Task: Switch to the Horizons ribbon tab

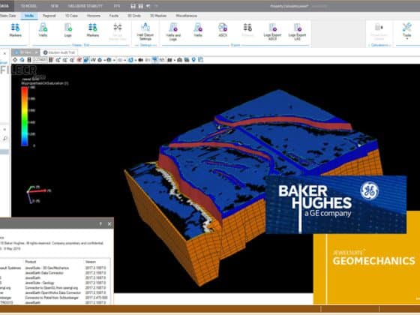Action: pyautogui.click(x=94, y=16)
